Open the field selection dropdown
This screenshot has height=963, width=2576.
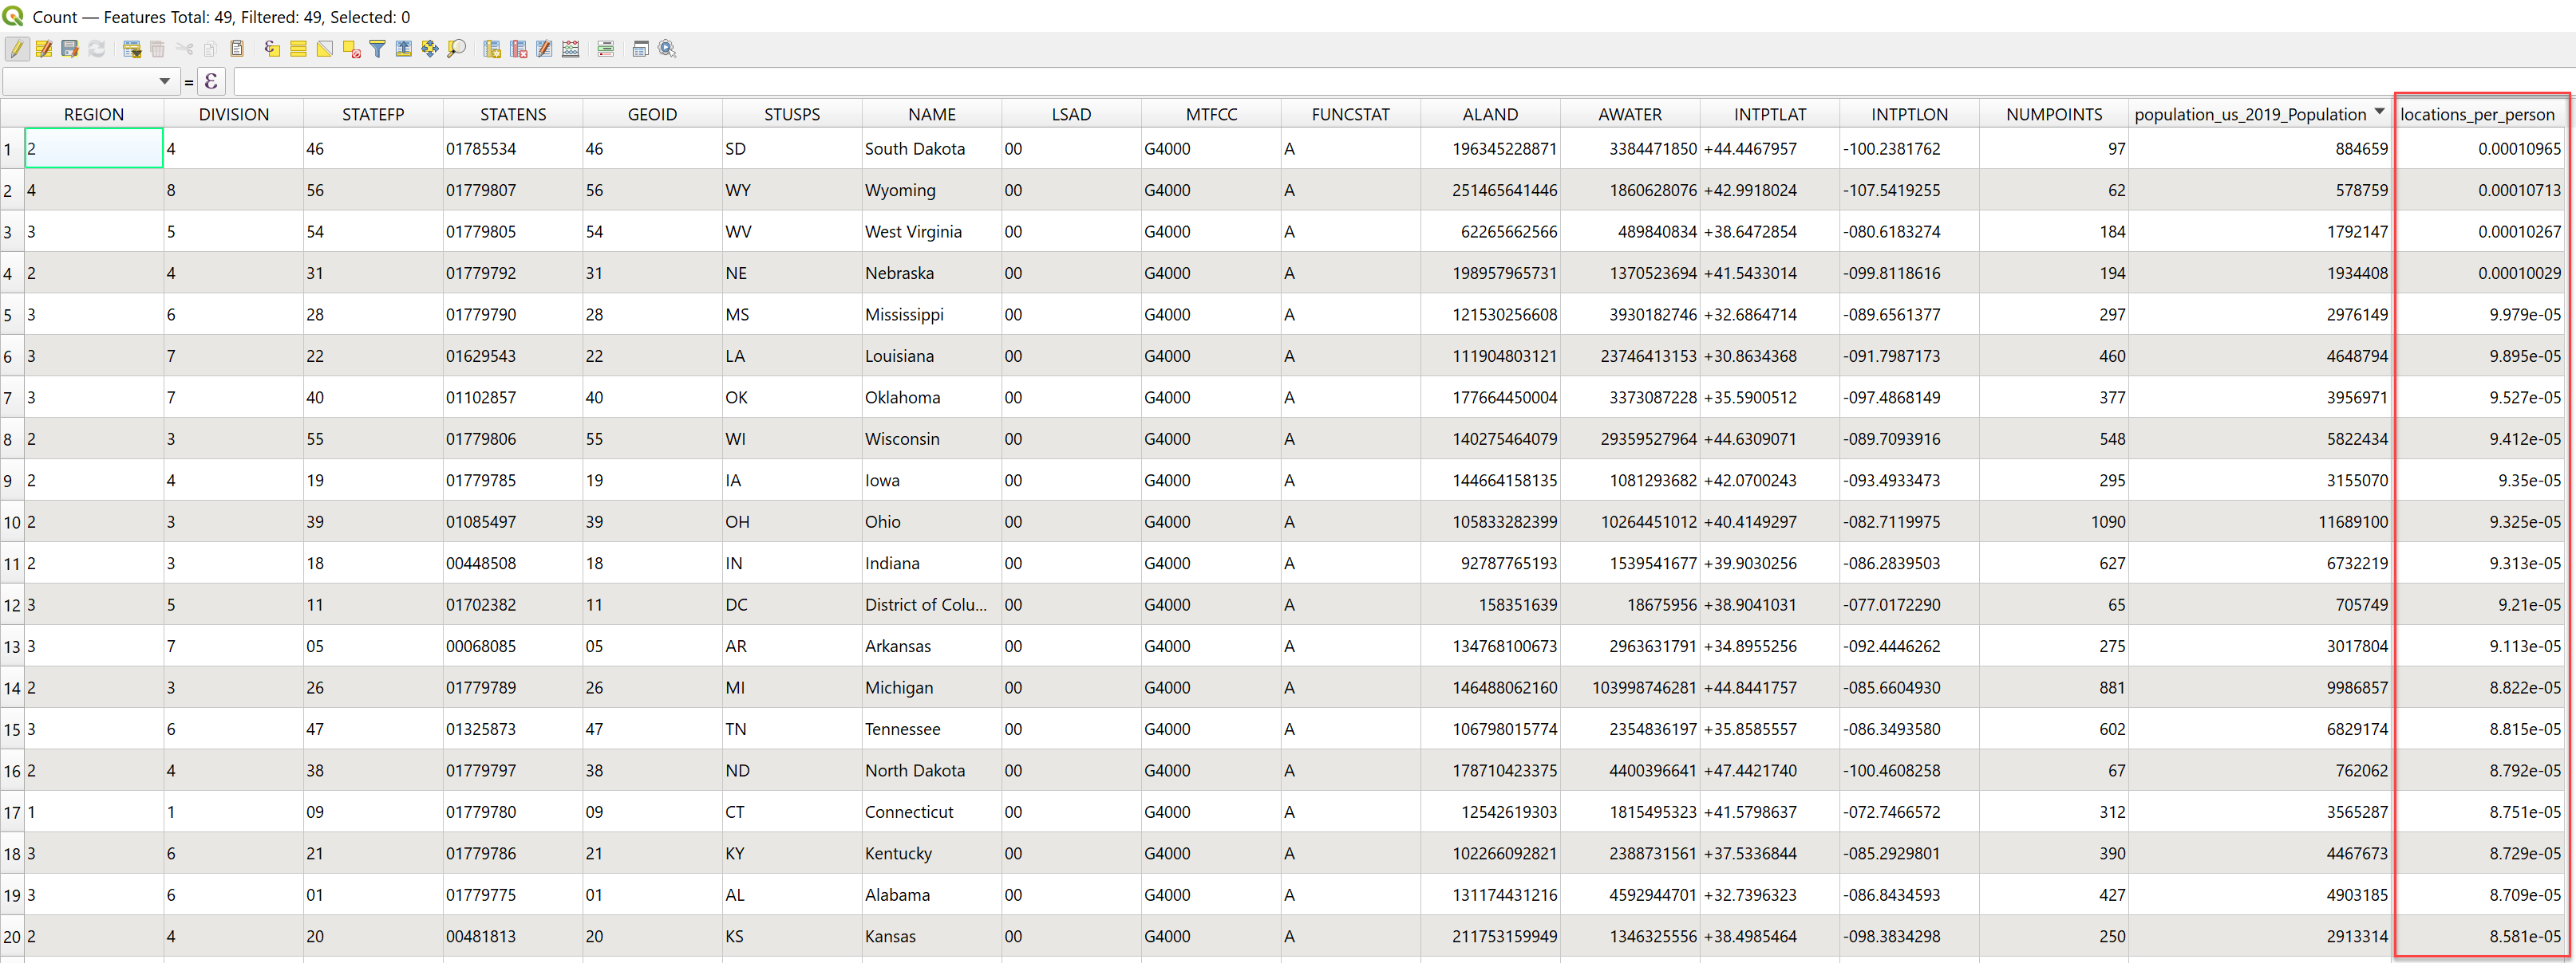90,81
